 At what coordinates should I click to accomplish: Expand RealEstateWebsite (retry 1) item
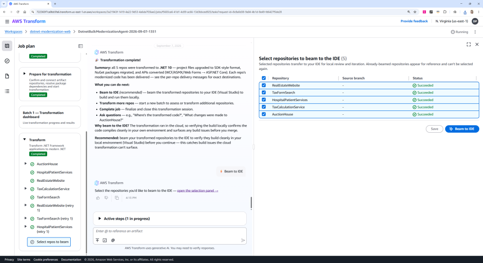25,205
